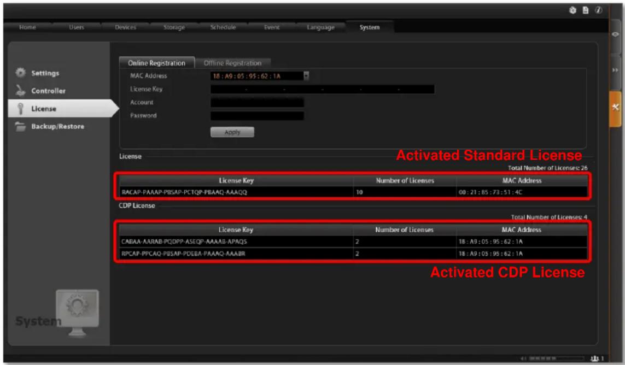Click Total Number of Licenses: 26 text

coord(548,168)
